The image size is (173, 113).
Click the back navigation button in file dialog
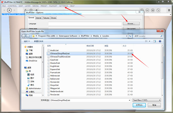click(24, 36)
